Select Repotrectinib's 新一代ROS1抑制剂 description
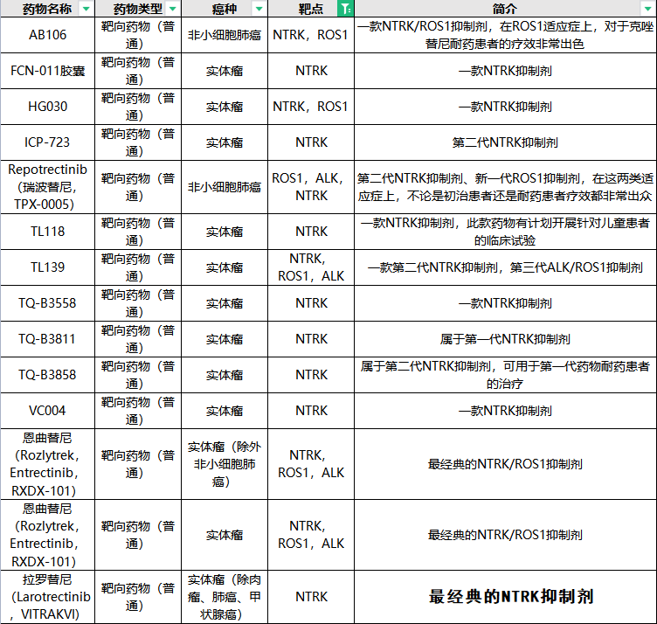The height and width of the screenshot is (624, 657). point(505,187)
